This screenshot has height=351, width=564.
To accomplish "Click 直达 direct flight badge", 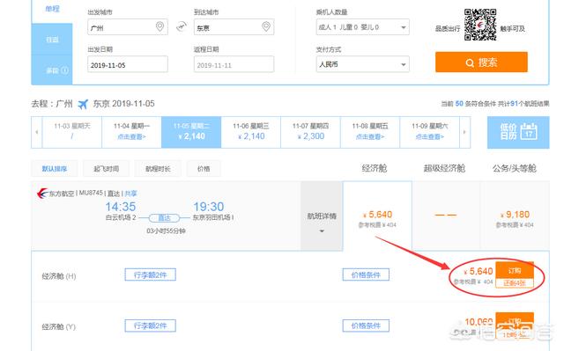I will 165,218.
